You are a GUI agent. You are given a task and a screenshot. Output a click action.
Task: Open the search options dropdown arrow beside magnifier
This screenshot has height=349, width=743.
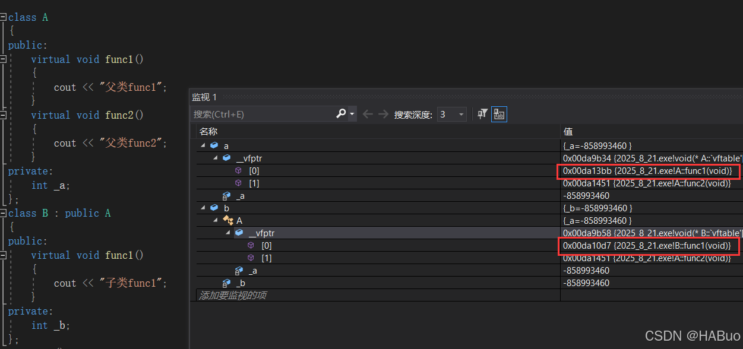[352, 114]
